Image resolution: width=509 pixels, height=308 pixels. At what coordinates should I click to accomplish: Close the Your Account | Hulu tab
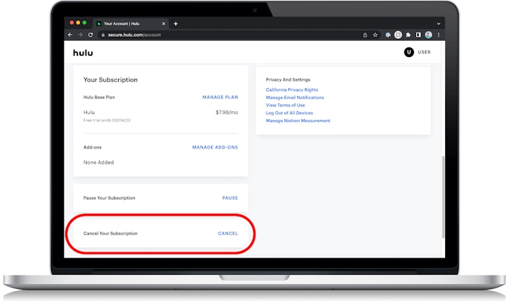point(164,24)
